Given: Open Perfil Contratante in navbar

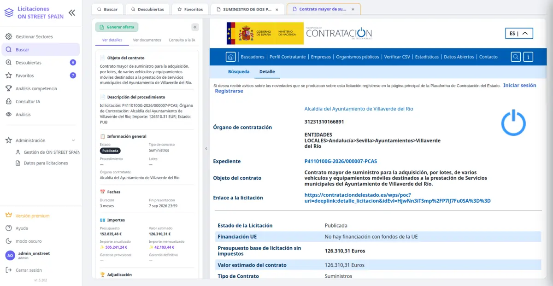Looking at the screenshot, I should (x=288, y=57).
